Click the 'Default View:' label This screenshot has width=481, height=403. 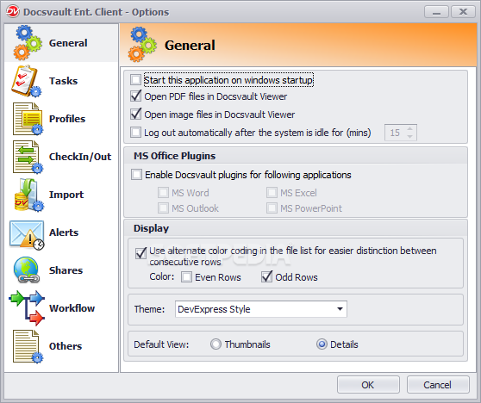click(161, 344)
